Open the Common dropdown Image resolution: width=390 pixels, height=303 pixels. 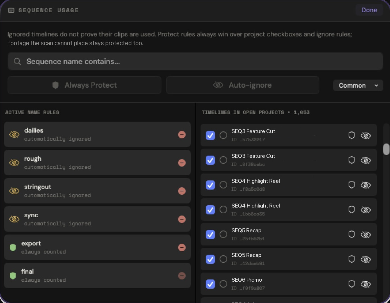pyautogui.click(x=358, y=85)
